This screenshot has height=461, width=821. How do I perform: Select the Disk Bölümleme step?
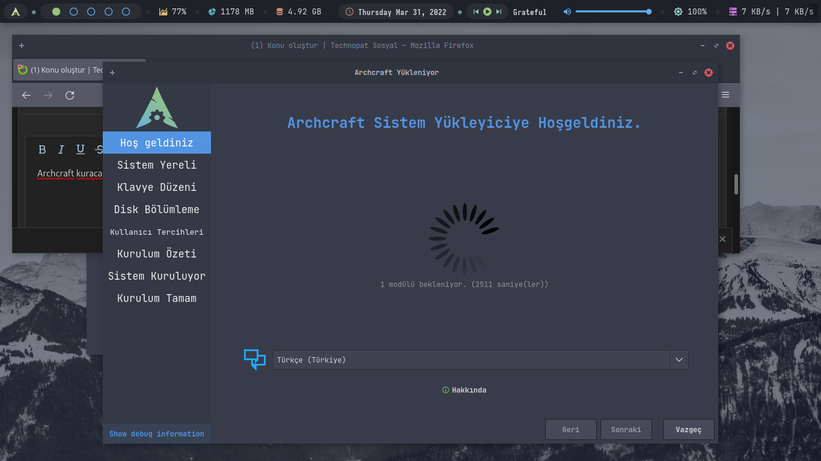(157, 209)
